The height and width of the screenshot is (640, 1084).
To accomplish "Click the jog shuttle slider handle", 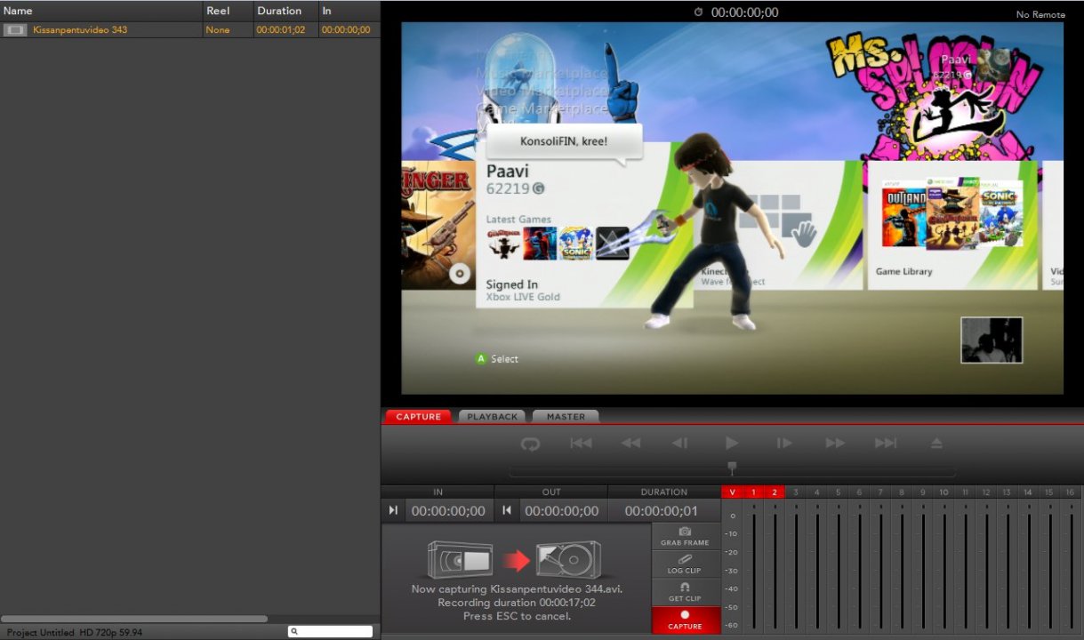I will click(732, 467).
